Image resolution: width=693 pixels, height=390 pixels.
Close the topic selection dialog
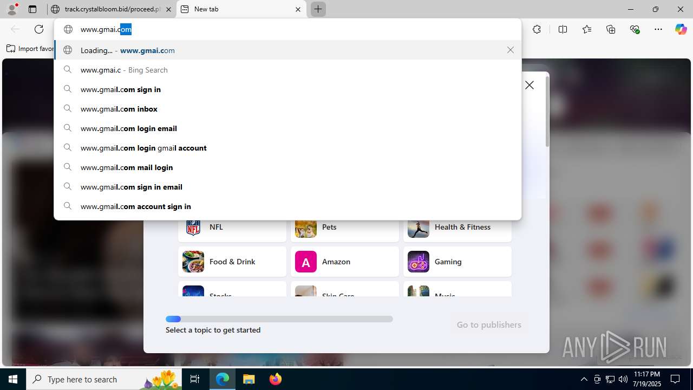[x=529, y=85]
